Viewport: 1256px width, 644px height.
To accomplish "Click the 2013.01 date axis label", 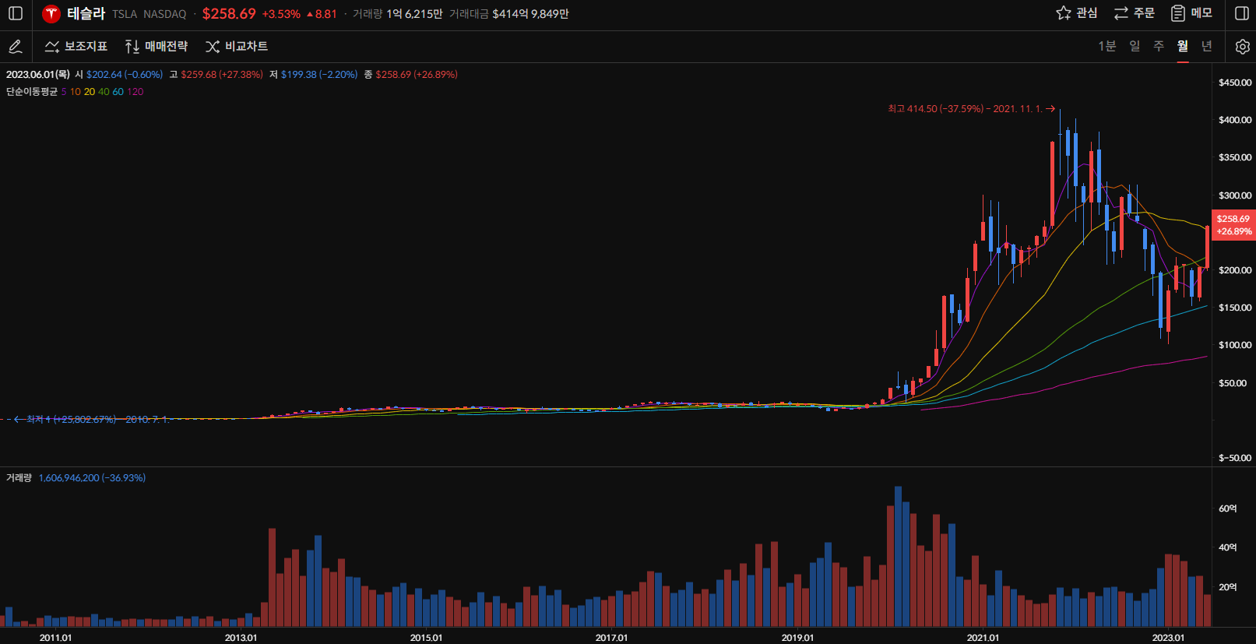I will click(241, 638).
